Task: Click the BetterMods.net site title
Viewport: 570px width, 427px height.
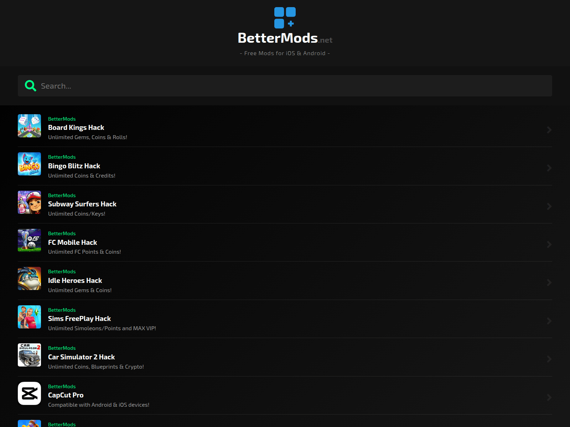Action: [x=285, y=38]
